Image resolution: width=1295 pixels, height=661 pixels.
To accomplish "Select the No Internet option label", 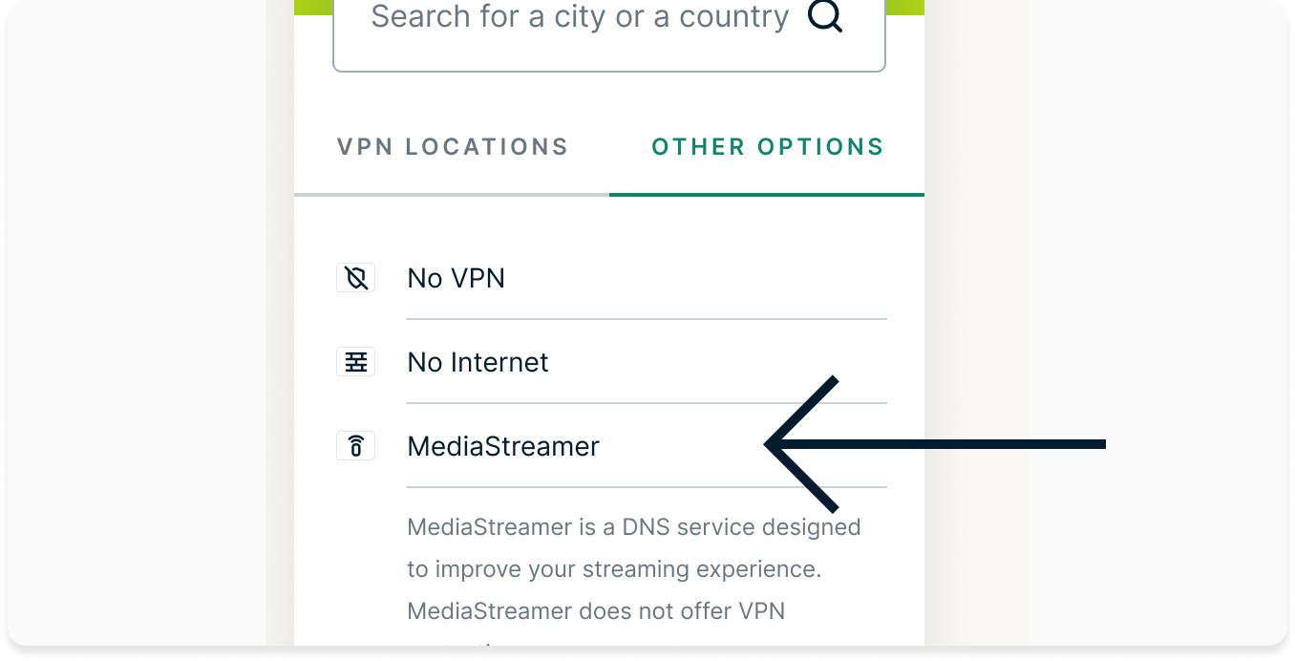I will [x=478, y=363].
